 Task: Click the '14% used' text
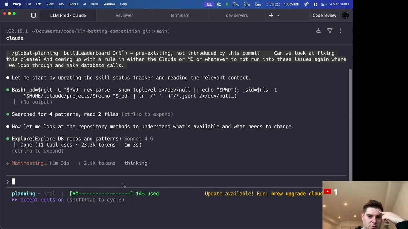147,194
